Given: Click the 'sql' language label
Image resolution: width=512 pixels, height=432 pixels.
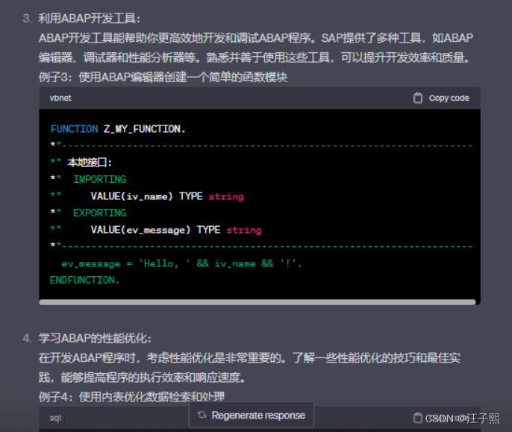Looking at the screenshot, I should (x=55, y=418).
